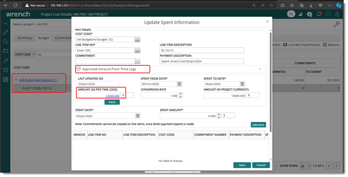The width and height of the screenshot is (348, 177).
Task: Open the Spent Date calendar picker
Action: [138, 116]
